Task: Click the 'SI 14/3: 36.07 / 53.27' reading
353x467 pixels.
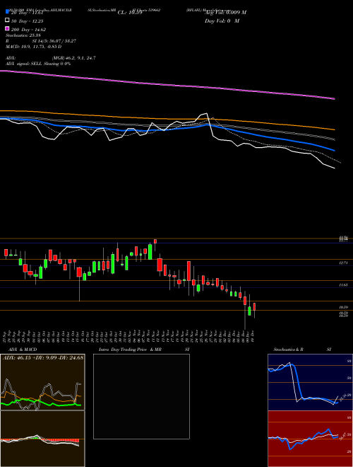Action: [54, 41]
